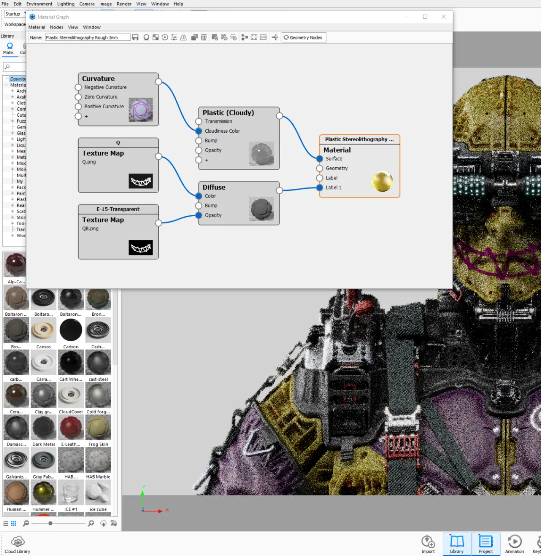Click the weight-shaped icon in graph toolbar
This screenshot has width=541, height=556.
point(183,37)
